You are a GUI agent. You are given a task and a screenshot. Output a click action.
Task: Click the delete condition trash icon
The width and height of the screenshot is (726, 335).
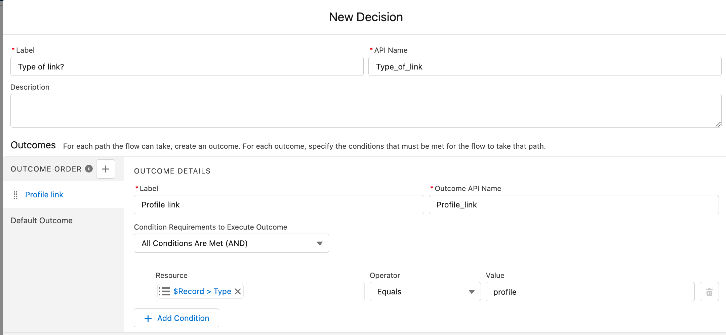point(709,292)
